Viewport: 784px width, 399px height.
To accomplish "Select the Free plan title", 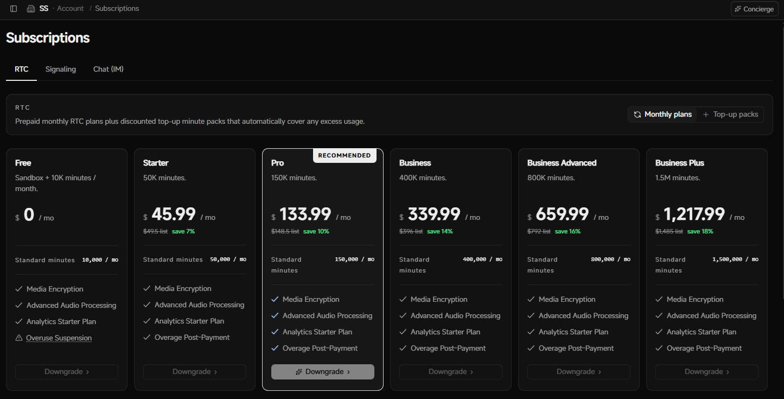I will (23, 163).
